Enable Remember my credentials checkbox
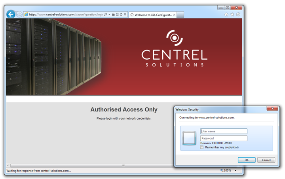Image resolution: width=285 pixels, height=179 pixels. click(x=202, y=147)
